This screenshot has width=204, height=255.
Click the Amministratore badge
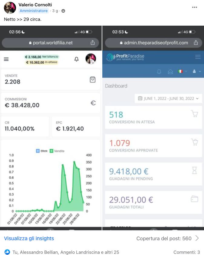(x=34, y=11)
